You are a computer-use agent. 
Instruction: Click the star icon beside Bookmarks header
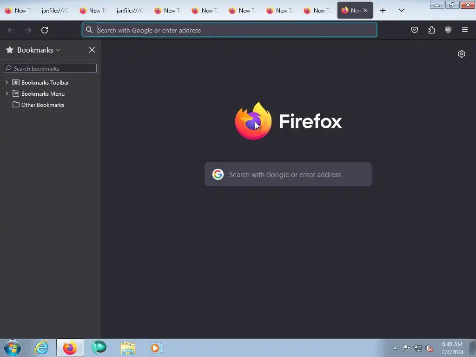pos(10,50)
